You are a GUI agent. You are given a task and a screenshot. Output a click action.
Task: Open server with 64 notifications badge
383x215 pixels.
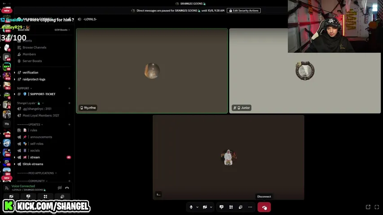7,57
